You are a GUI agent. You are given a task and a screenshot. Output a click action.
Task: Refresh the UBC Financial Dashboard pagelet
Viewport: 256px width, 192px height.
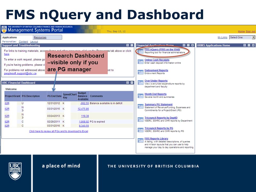127,83
